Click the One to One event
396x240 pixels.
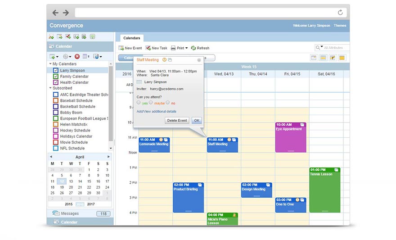pyautogui.click(x=291, y=205)
